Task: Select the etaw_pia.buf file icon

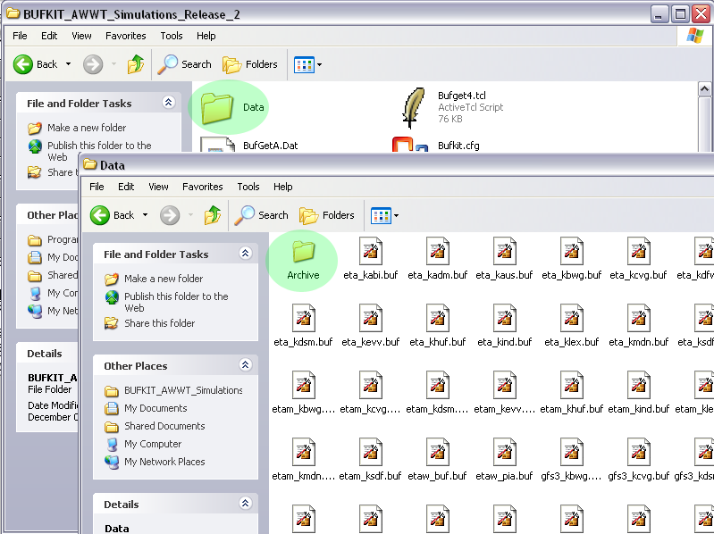Action: 504,452
